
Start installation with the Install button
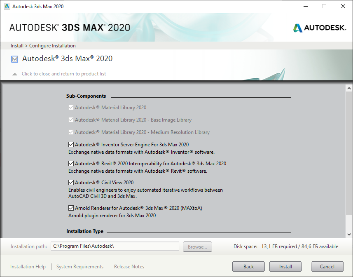[285, 267]
